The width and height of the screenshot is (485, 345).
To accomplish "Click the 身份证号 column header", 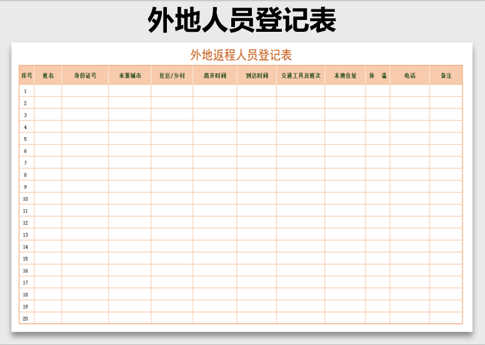I will pos(85,75).
